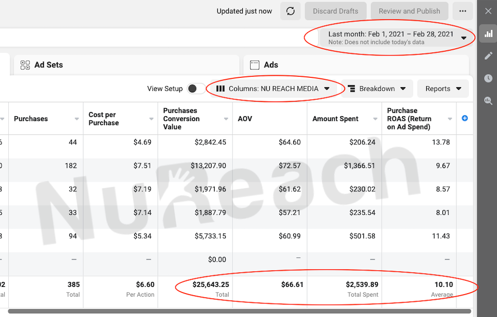
Task: Click the pencil edit icon in sidebar
Action: (x=488, y=56)
